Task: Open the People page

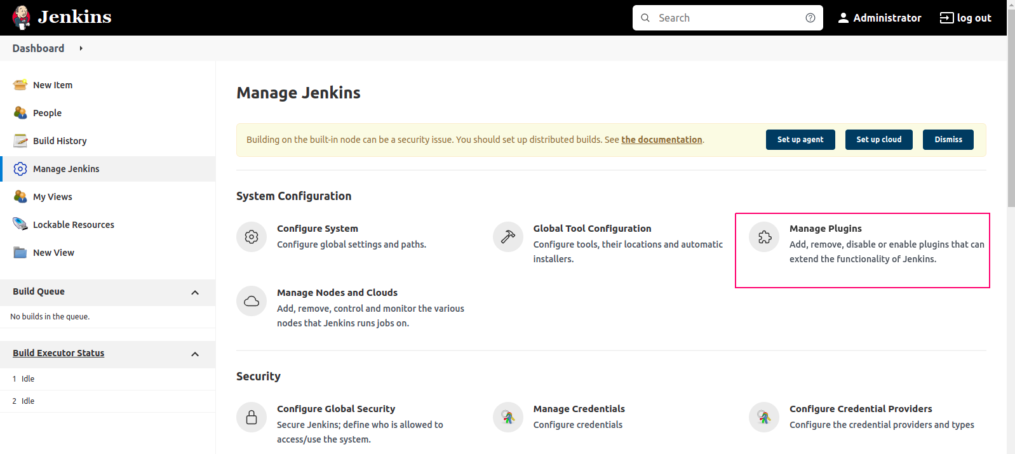Action: tap(47, 113)
